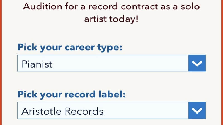The height and width of the screenshot is (125, 223).
Task: Click the 'Pick your record label:' label
Action: [x=72, y=94]
